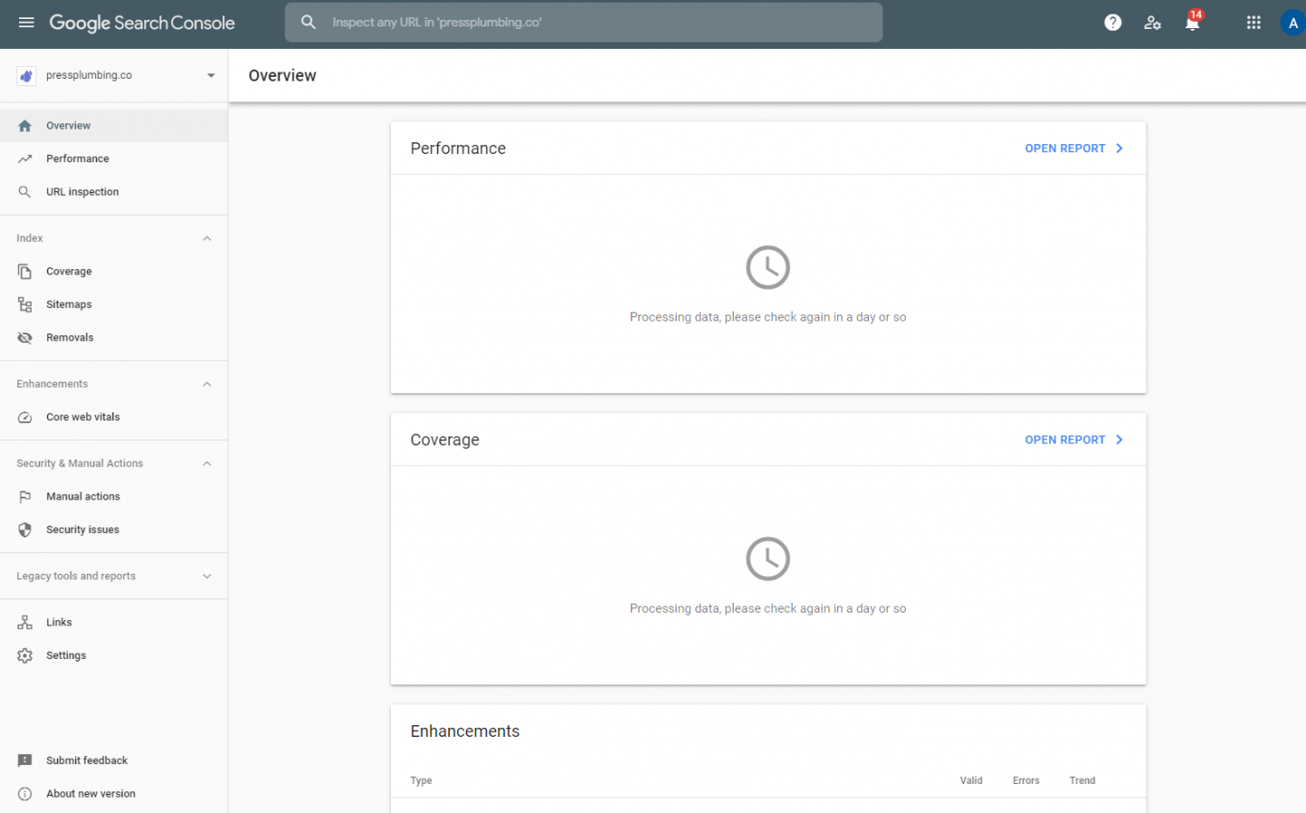Click the Manual actions flag icon

point(25,497)
